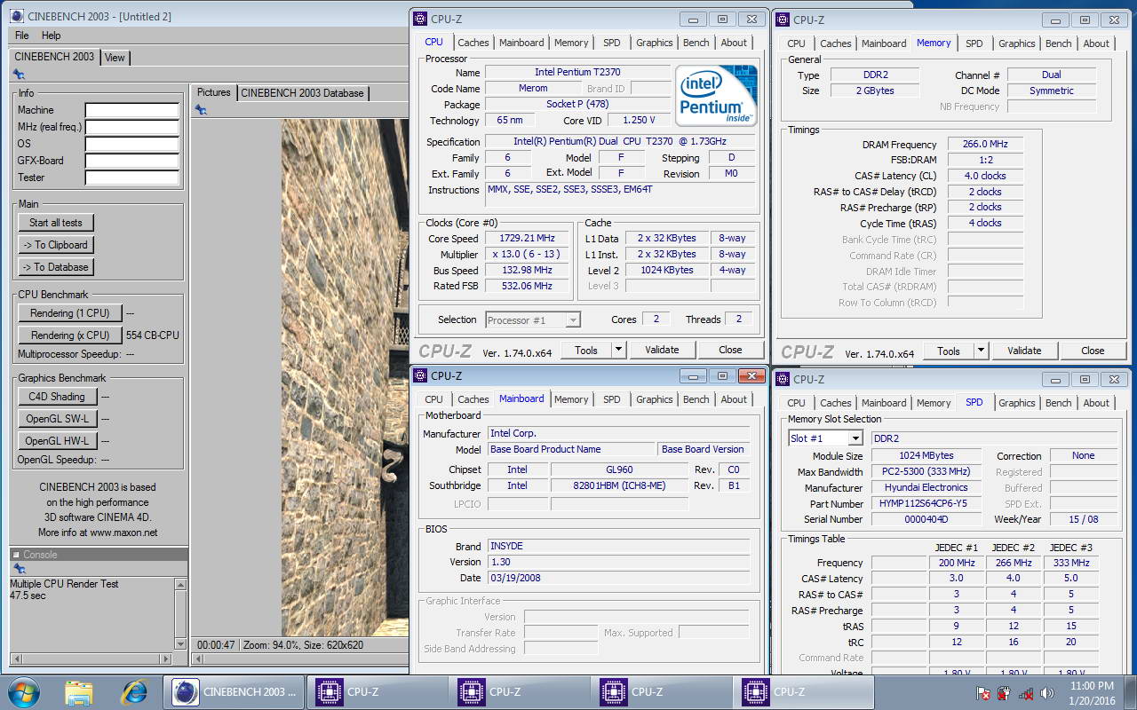Activate the third CPU-Z taskbar button

point(661,691)
